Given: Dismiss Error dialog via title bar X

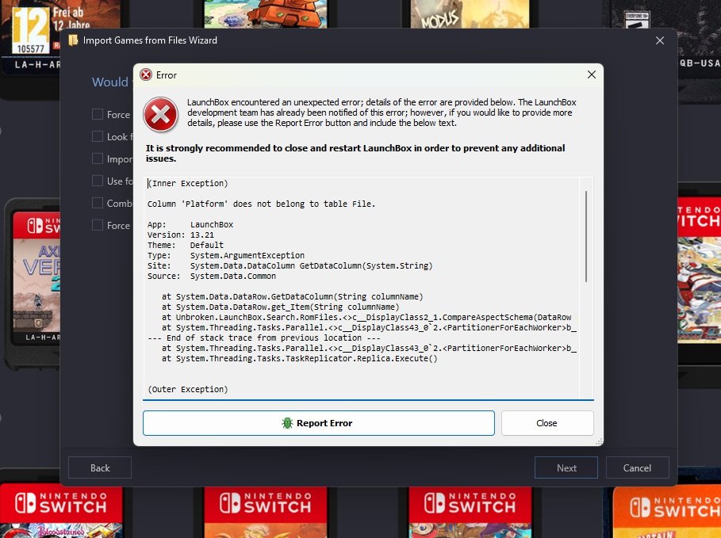Looking at the screenshot, I should coord(592,74).
